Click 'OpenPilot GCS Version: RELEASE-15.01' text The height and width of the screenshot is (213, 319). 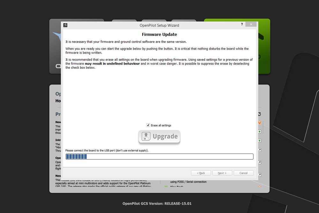point(157,203)
